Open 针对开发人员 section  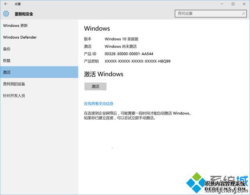click(39, 95)
